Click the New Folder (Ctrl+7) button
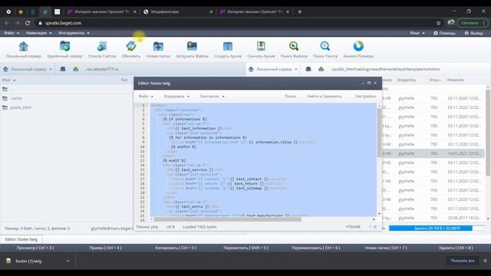491x276 pixels. coord(386,248)
